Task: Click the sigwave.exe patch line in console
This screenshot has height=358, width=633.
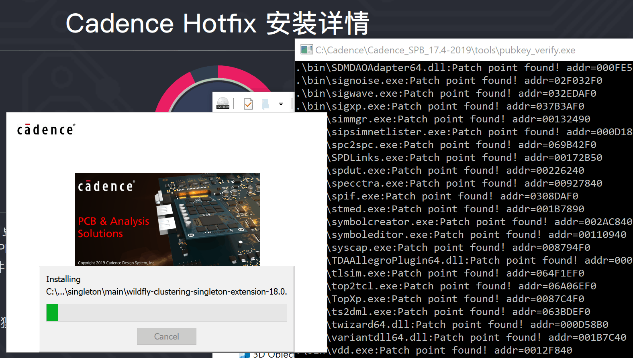Action: (x=446, y=93)
